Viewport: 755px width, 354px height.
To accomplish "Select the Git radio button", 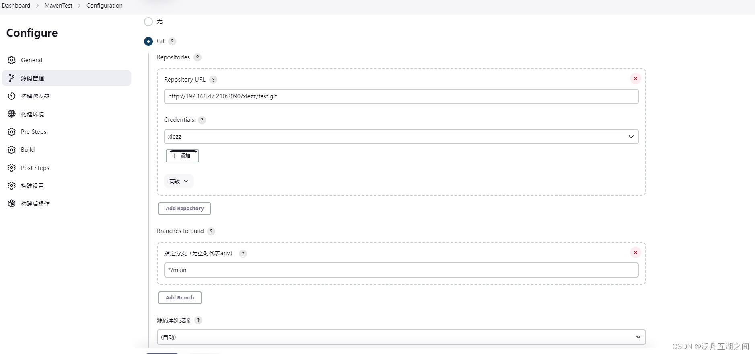I will coord(148,41).
